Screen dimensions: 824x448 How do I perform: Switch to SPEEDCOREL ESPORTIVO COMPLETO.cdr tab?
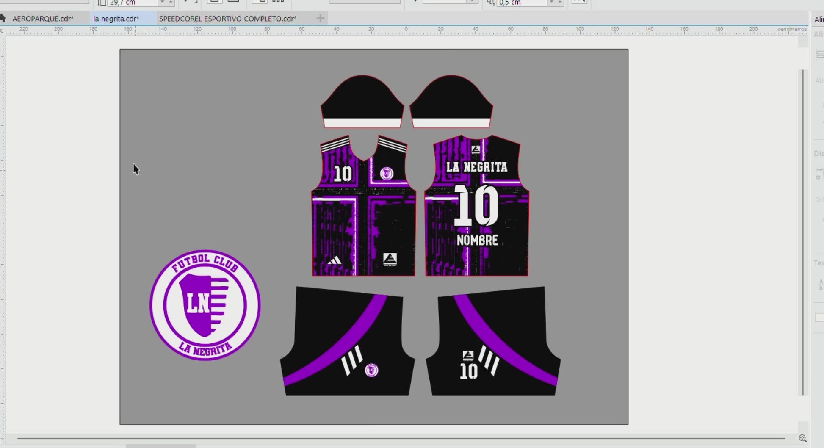click(228, 19)
